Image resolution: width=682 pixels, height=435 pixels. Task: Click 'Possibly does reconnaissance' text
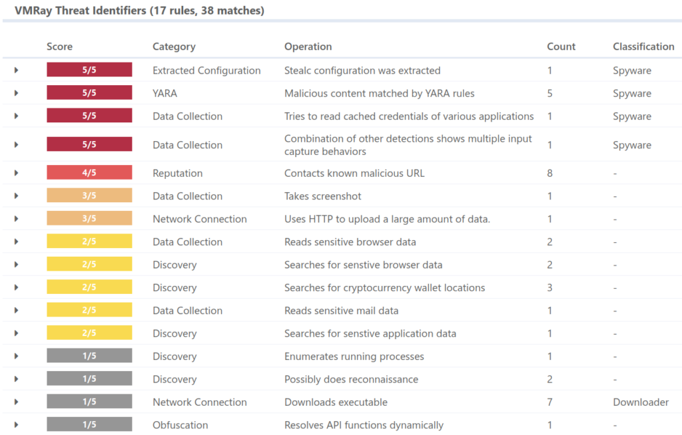[x=351, y=379]
